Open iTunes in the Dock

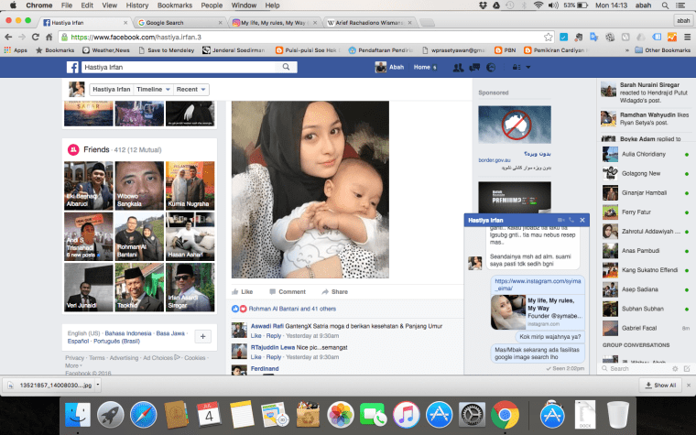[x=406, y=415]
